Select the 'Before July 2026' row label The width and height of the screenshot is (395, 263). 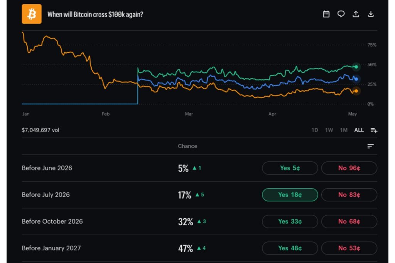46,194
